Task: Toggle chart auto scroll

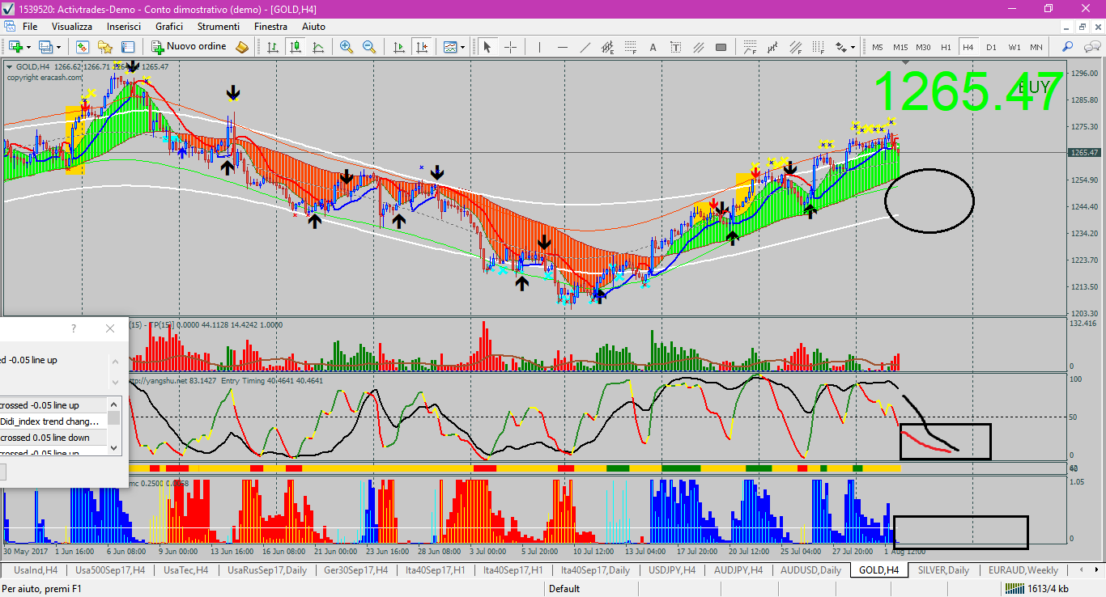Action: [x=398, y=47]
